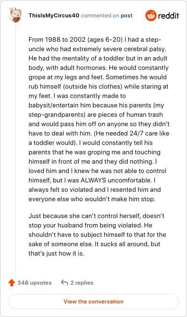This screenshot has height=317, width=187.
Task: Click the "commented on" text in the header
Action: pos(100,15)
